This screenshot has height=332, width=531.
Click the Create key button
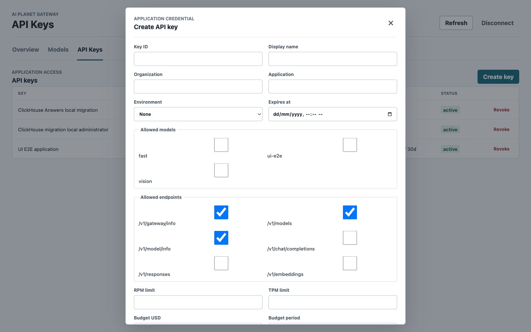point(498,77)
